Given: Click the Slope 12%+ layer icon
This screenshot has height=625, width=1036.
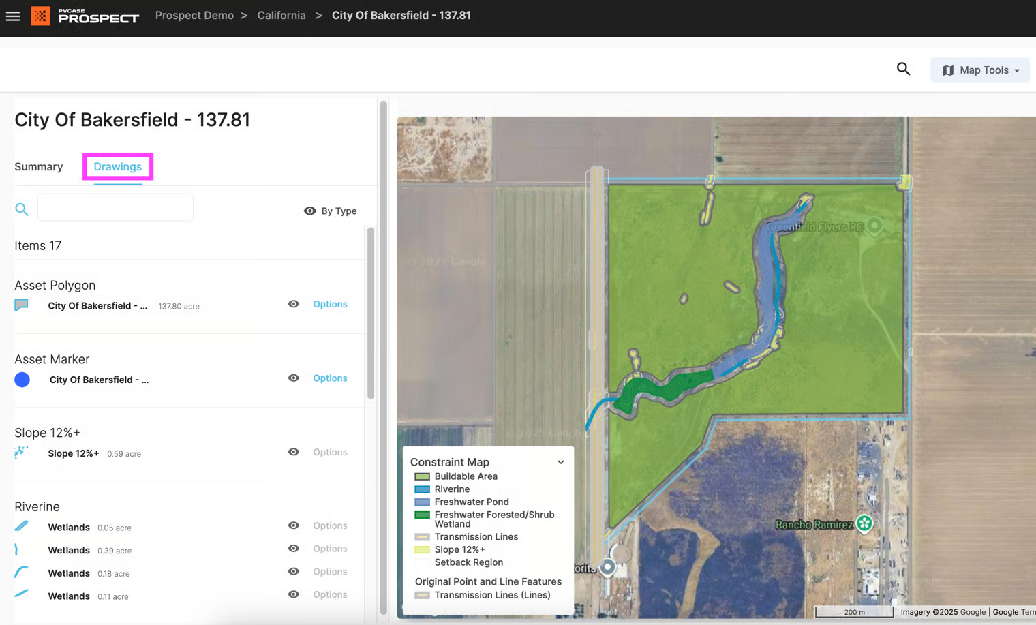Looking at the screenshot, I should click(21, 452).
